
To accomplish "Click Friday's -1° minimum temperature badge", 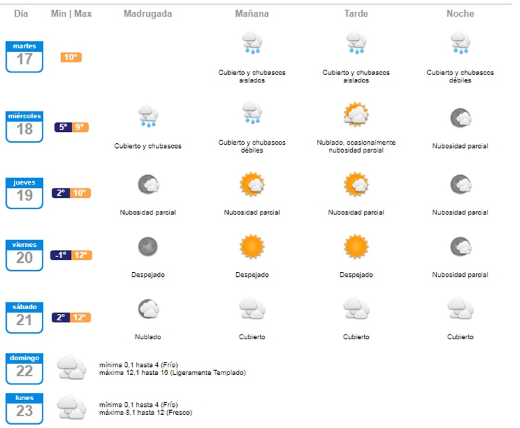I will [60, 255].
